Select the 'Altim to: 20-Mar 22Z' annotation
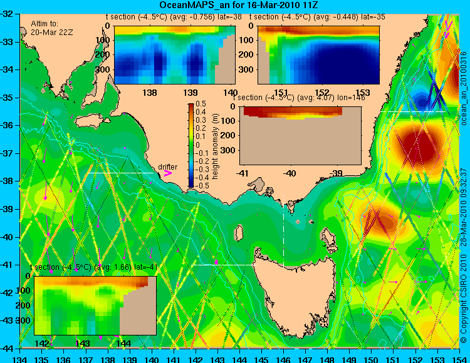Screen dimensions: 470x363 [x=51, y=28]
